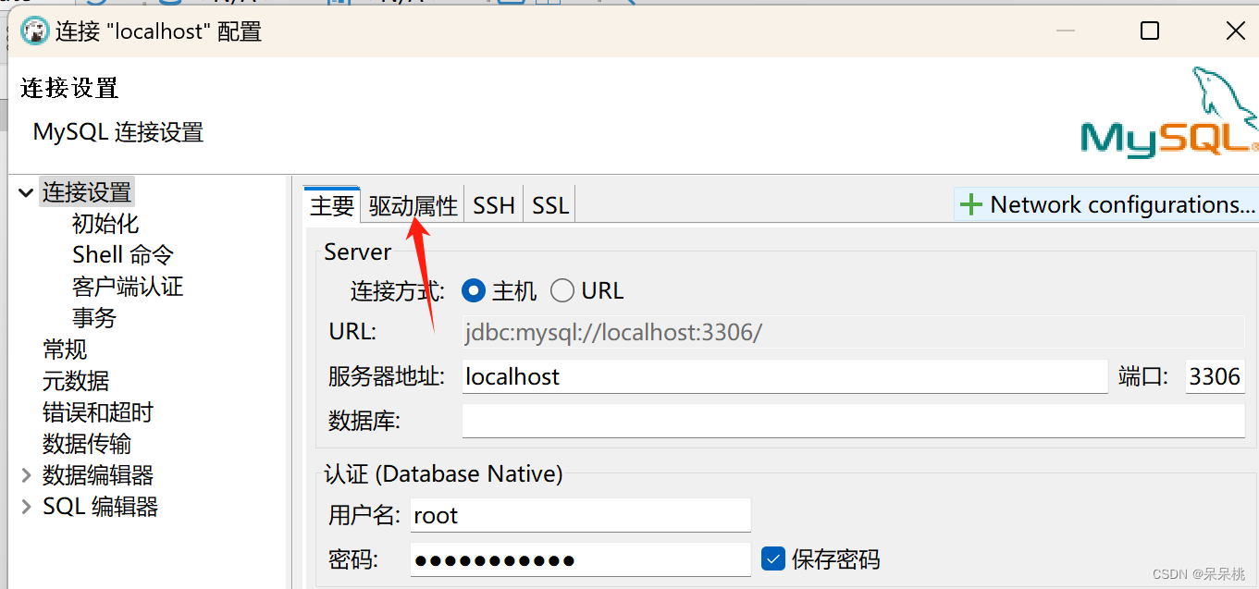Screen dimensions: 1259x589
Task: Click the 连接方式 label
Action: click(398, 291)
